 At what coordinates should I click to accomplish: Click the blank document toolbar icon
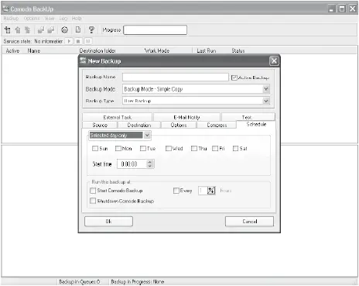click(78, 30)
